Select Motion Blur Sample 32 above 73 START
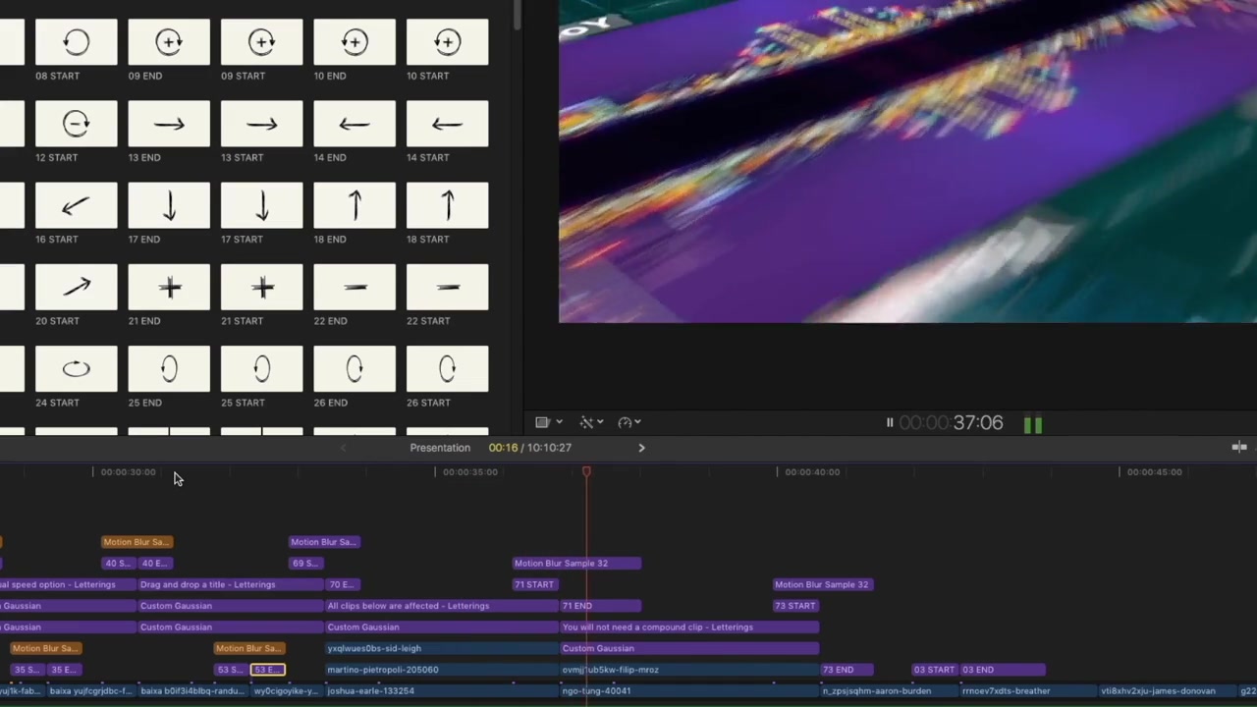 (822, 584)
